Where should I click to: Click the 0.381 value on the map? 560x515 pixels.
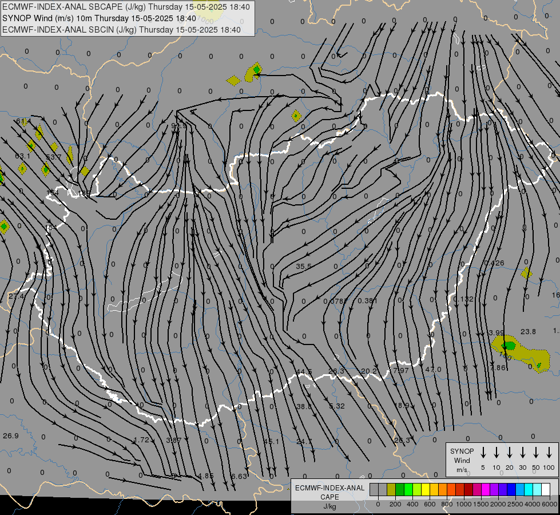(367, 301)
